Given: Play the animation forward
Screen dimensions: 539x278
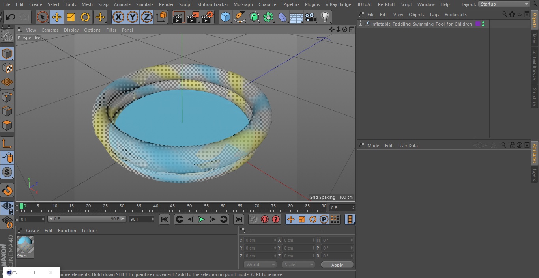Looking at the screenshot, I should (x=201, y=219).
